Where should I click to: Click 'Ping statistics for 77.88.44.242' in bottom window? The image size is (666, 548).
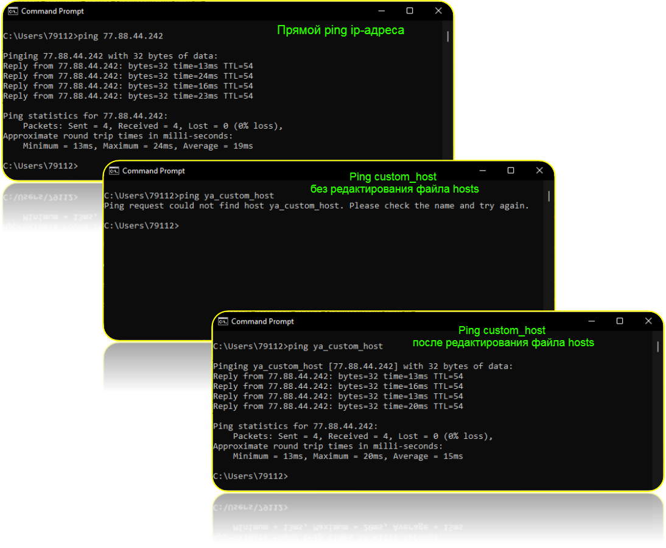click(295, 427)
